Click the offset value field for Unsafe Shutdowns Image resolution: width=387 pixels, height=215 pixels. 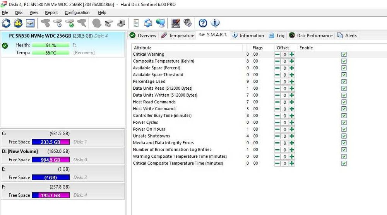[284, 136]
